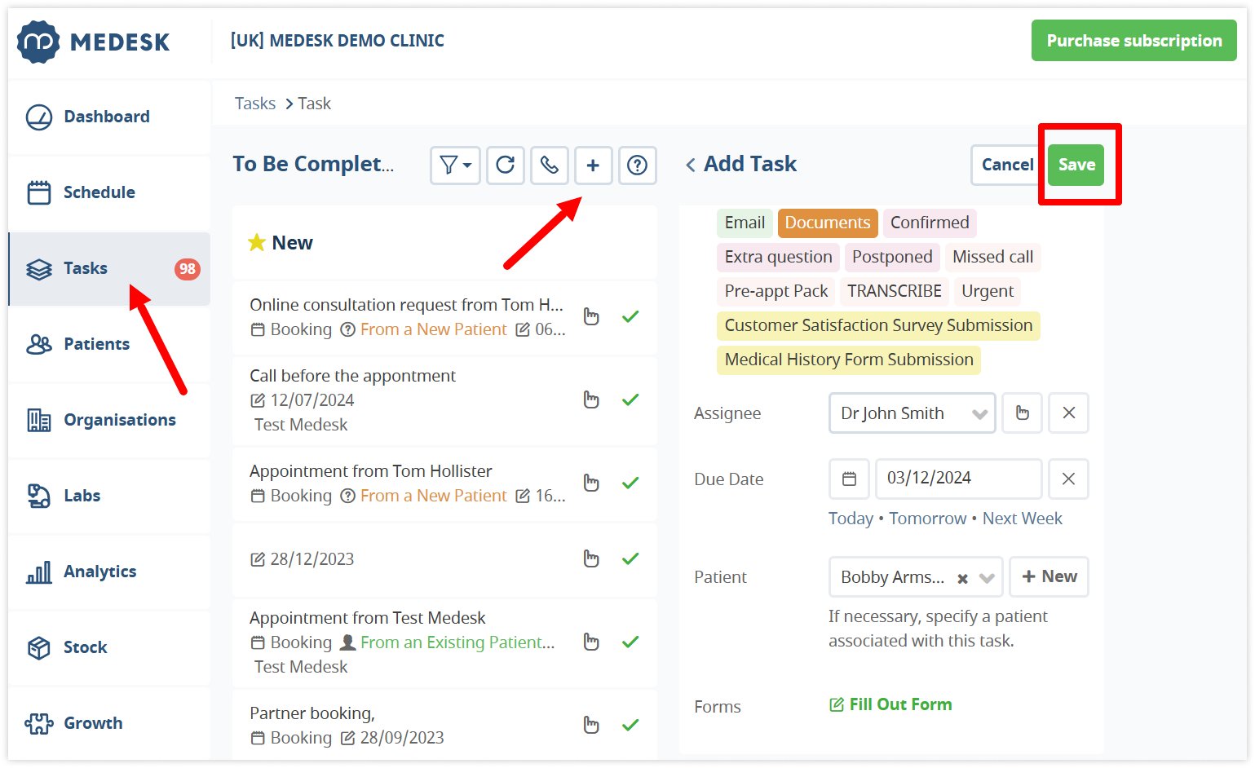This screenshot has width=1255, height=768.
Task: Open the help question mark icon
Action: pos(637,166)
